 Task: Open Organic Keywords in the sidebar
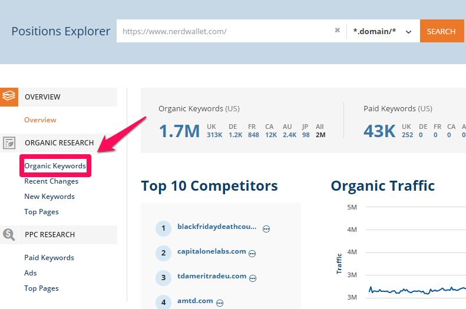point(55,166)
